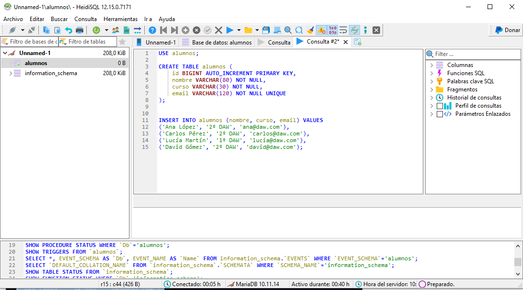
Task: Click the save query floppy disk icon
Action: (x=266, y=30)
